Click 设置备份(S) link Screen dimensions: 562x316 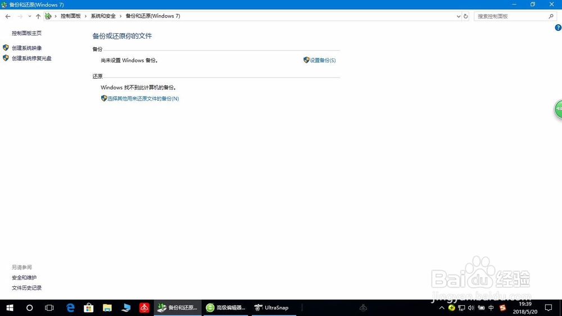(x=323, y=60)
